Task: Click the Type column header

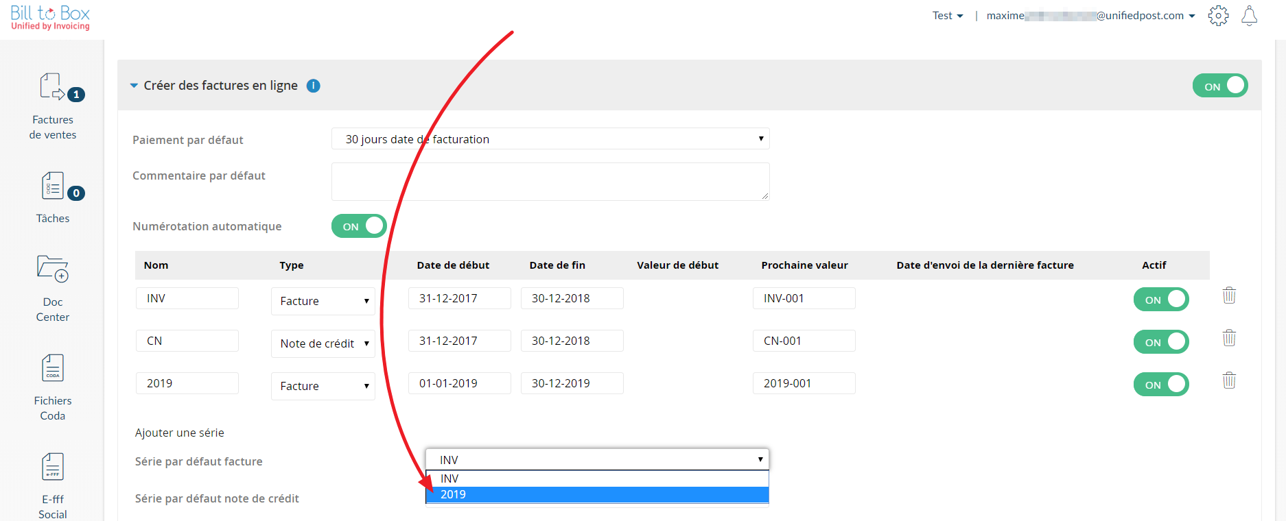Action: click(x=292, y=265)
